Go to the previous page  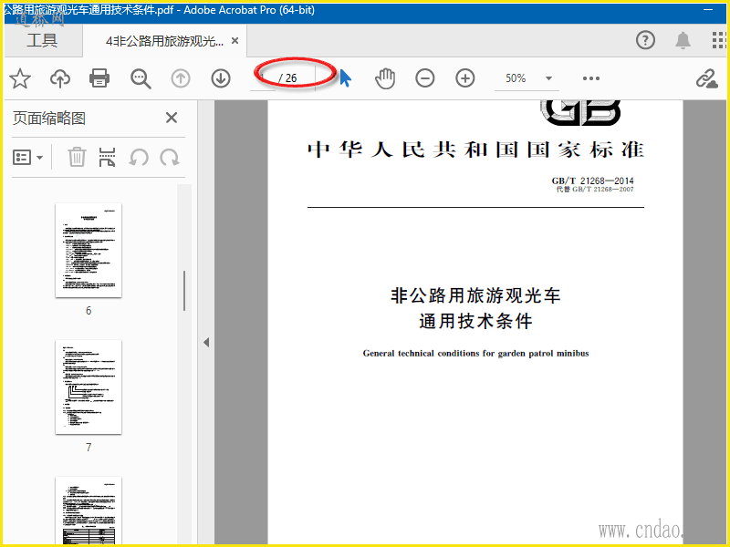(181, 78)
